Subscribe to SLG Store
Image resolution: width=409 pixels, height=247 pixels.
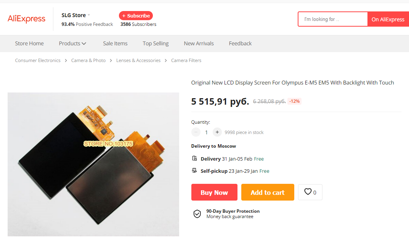[136, 16]
